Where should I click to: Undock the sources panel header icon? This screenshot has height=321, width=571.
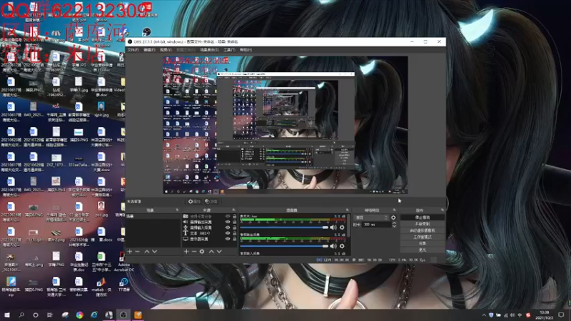[x=234, y=210]
